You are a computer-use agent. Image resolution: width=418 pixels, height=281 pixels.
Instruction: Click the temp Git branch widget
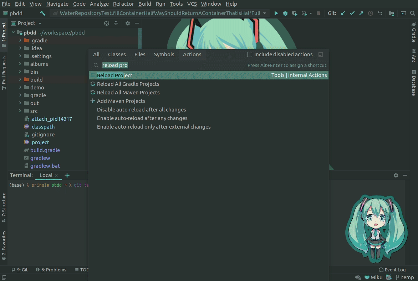point(405,277)
